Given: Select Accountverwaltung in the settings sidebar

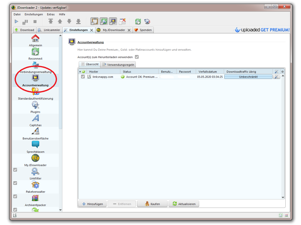Looking at the screenshot, I should (35, 80).
